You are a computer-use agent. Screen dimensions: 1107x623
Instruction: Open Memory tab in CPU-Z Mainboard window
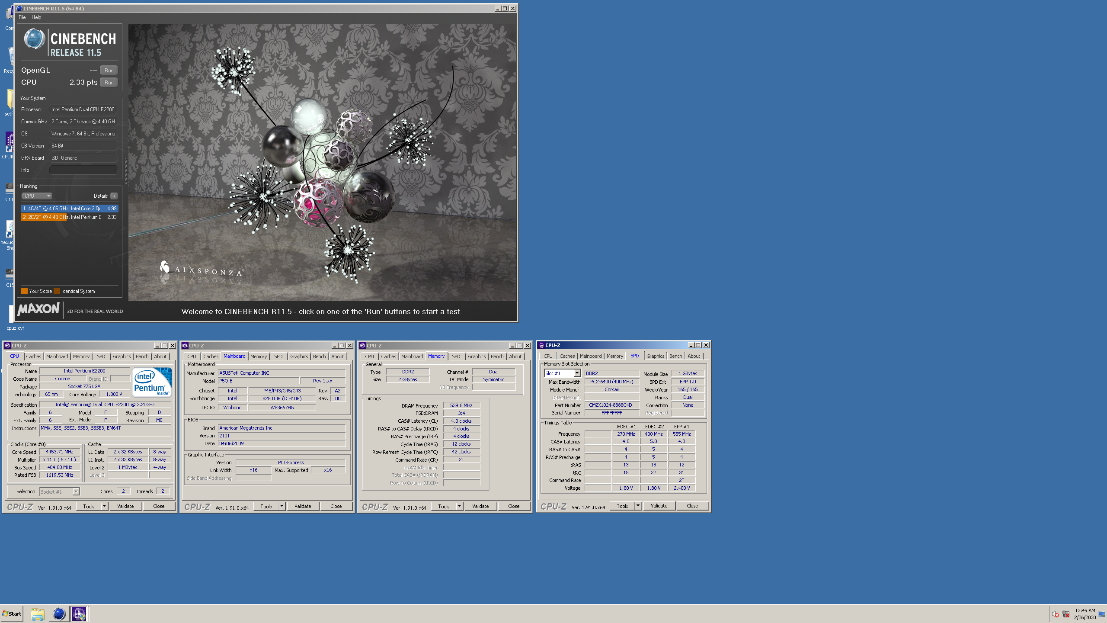[x=258, y=356]
